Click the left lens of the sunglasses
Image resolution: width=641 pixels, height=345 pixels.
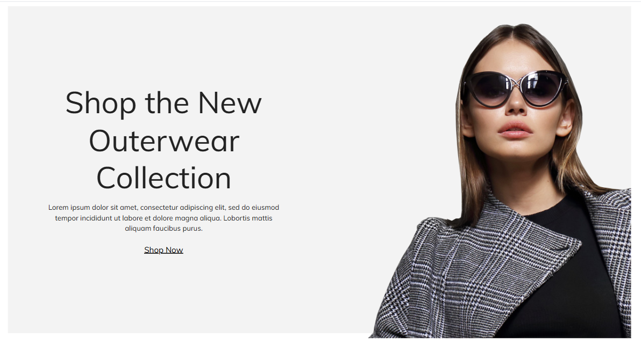(x=488, y=90)
